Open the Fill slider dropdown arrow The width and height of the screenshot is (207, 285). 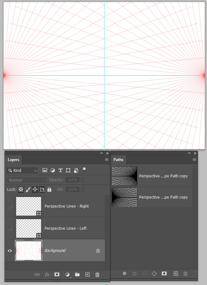tap(83, 190)
